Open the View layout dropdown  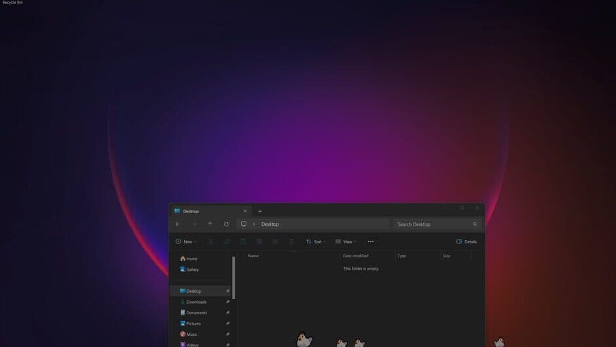click(346, 241)
